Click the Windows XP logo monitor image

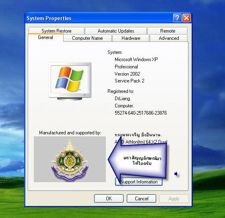(70, 81)
